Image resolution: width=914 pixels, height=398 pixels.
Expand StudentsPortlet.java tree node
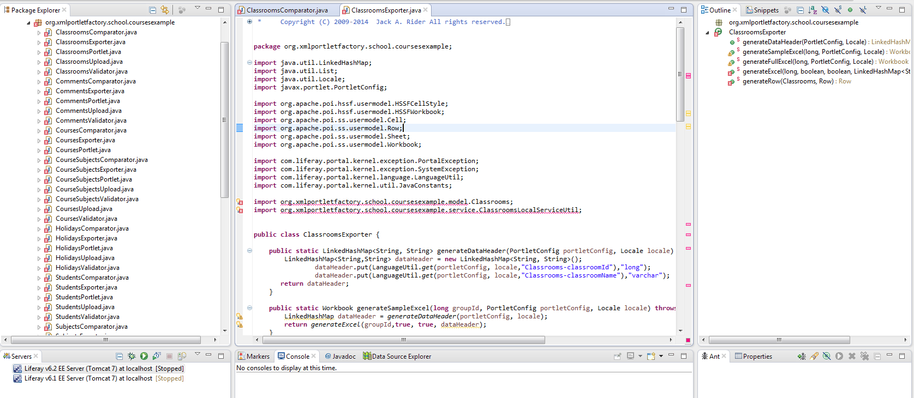(x=39, y=298)
